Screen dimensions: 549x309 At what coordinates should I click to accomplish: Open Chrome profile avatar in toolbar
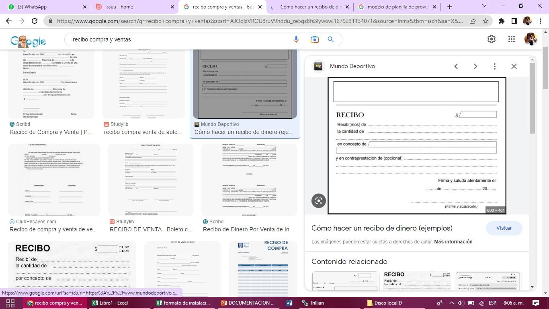[x=527, y=21]
